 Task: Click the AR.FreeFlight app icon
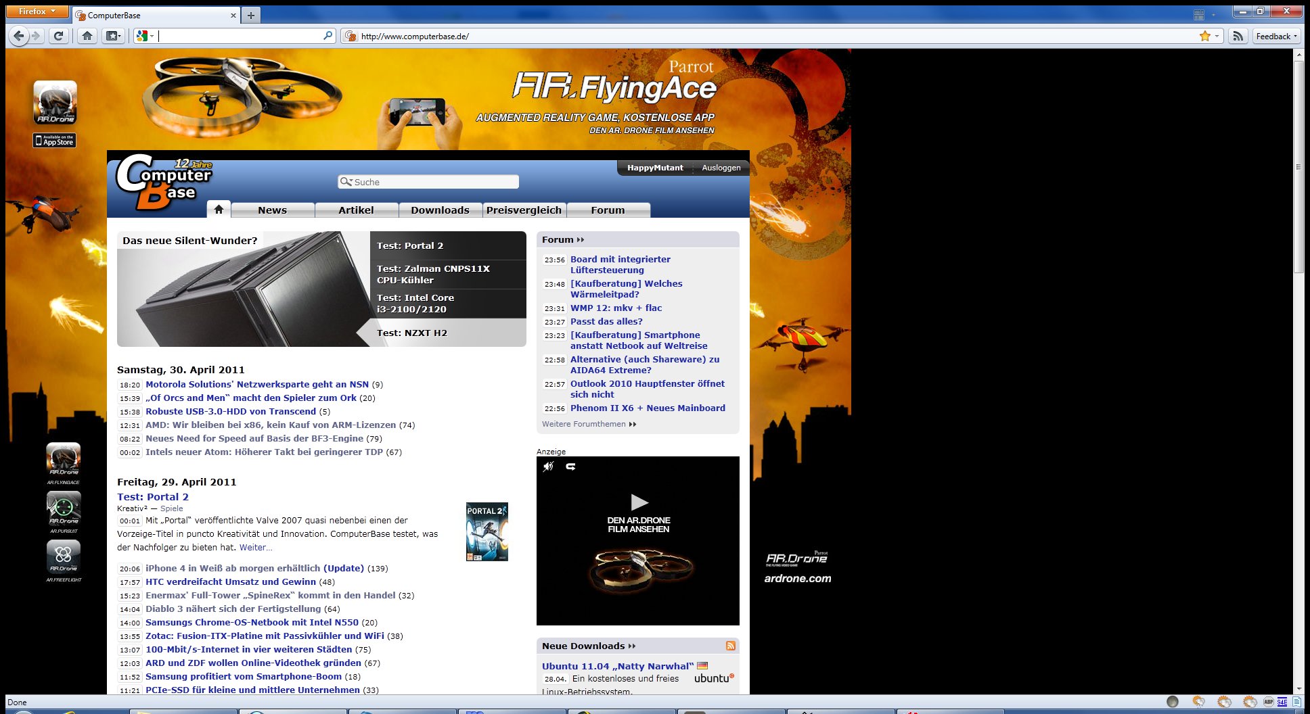click(63, 557)
